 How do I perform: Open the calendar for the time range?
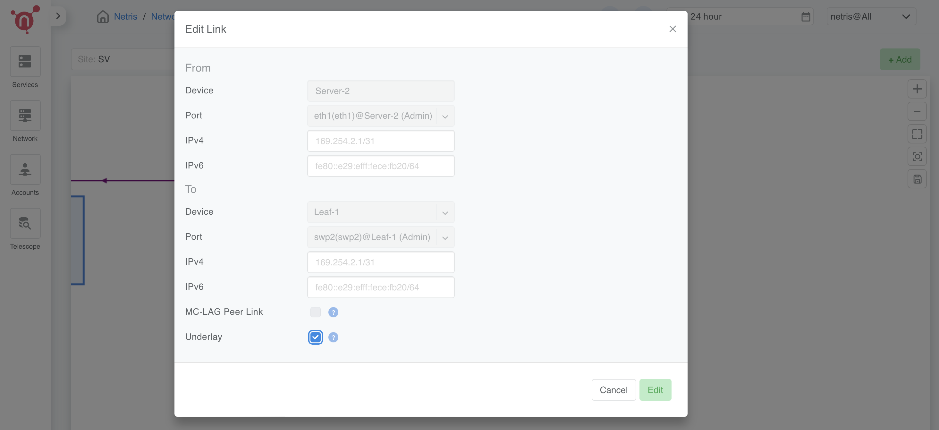click(x=805, y=16)
